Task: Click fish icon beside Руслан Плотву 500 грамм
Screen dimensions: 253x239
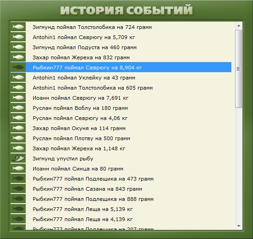Action: (x=18, y=138)
